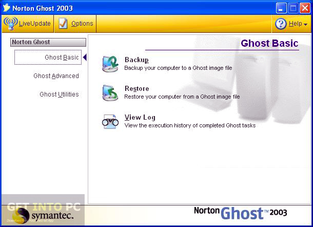Open the Help text label
The image size is (313, 227).
pos(295,24)
